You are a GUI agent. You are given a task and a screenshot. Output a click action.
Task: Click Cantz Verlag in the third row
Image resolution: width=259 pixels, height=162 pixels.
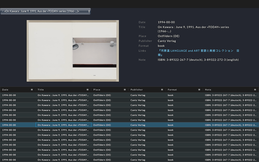click(x=138, y=105)
